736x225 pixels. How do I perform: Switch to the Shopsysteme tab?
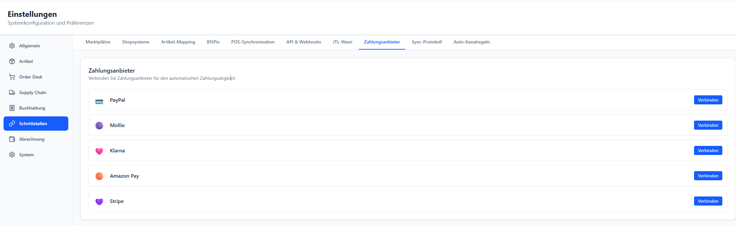click(x=136, y=42)
